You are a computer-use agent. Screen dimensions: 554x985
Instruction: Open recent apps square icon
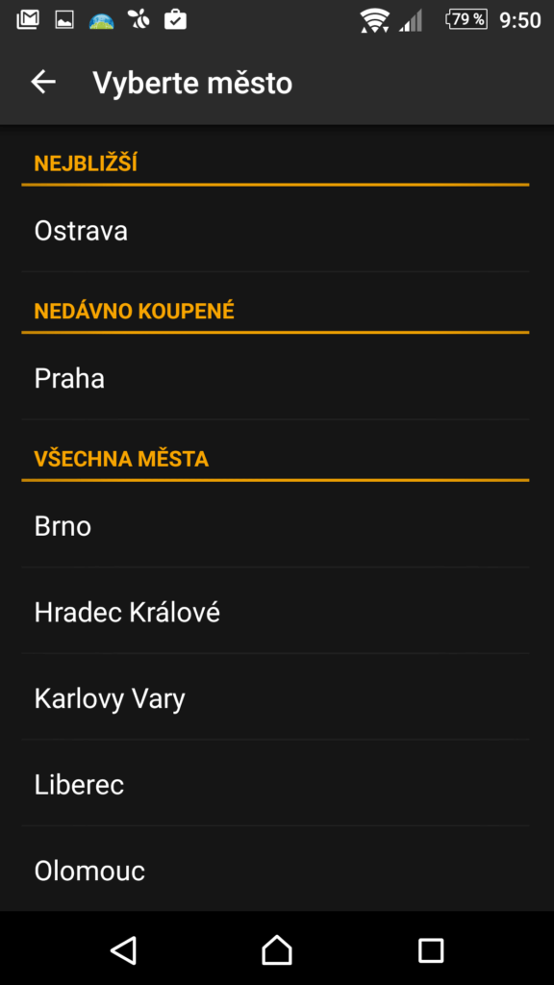click(431, 949)
